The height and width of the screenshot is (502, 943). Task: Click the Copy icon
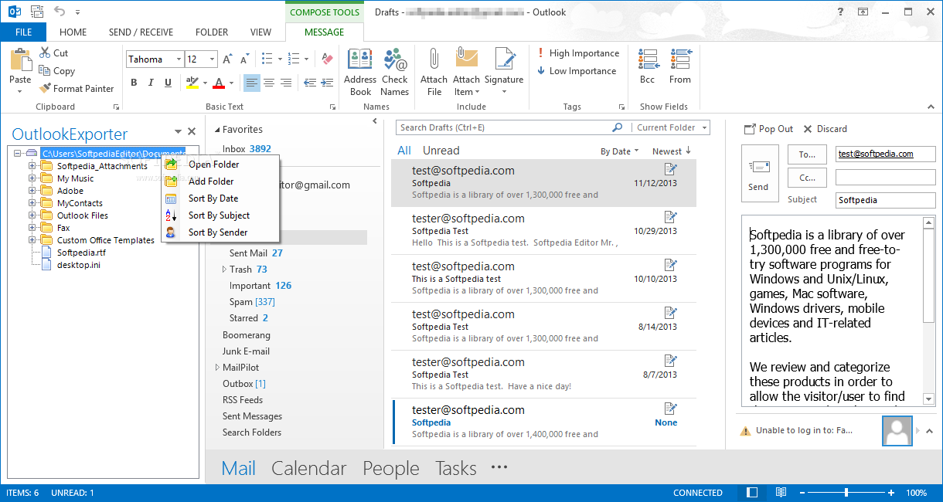pos(45,70)
